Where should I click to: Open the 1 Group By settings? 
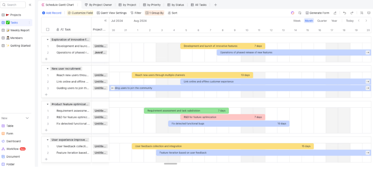[x=154, y=13]
